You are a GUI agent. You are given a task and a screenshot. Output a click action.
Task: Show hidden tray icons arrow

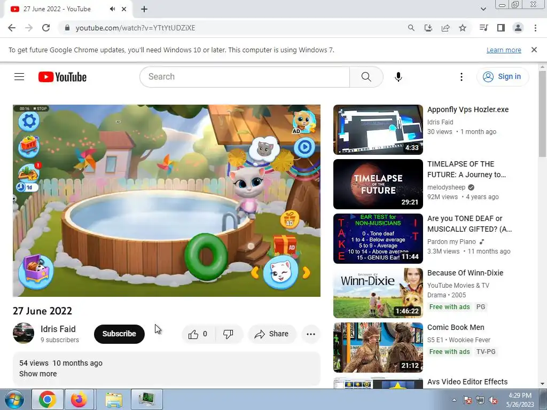[x=454, y=400]
